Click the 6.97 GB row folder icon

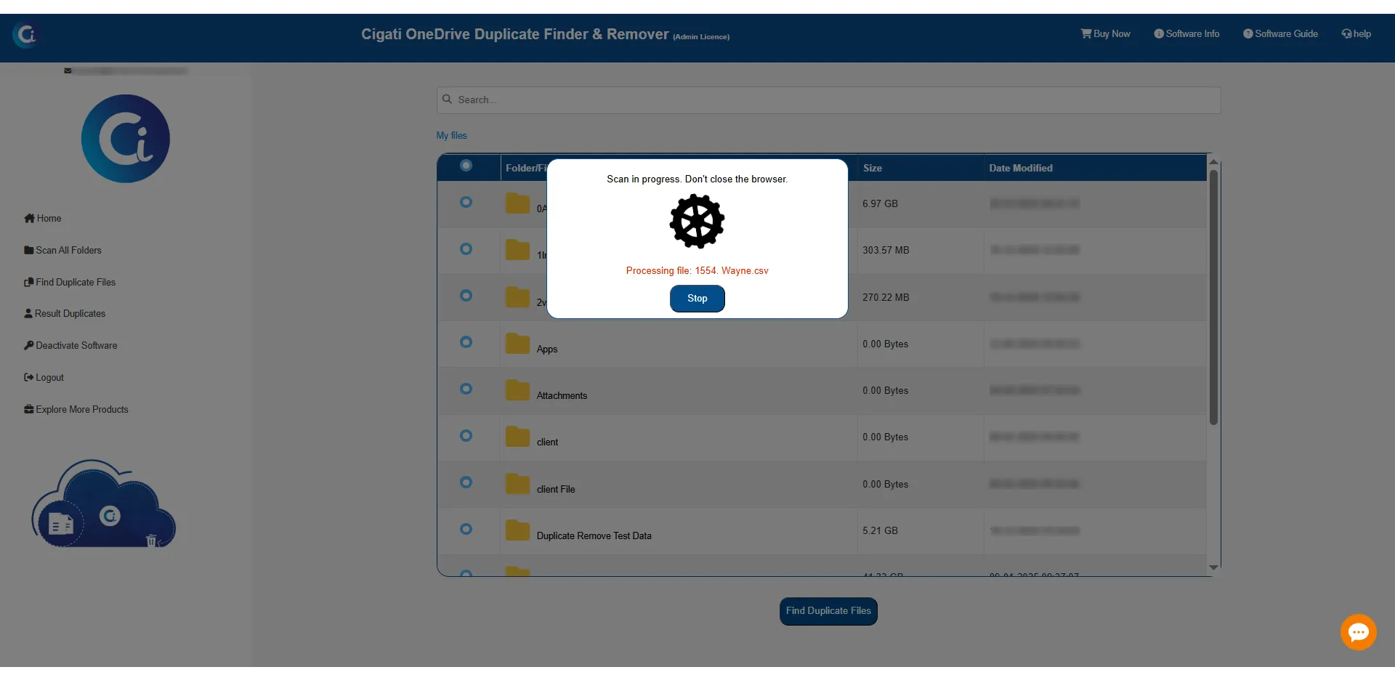[x=517, y=203]
